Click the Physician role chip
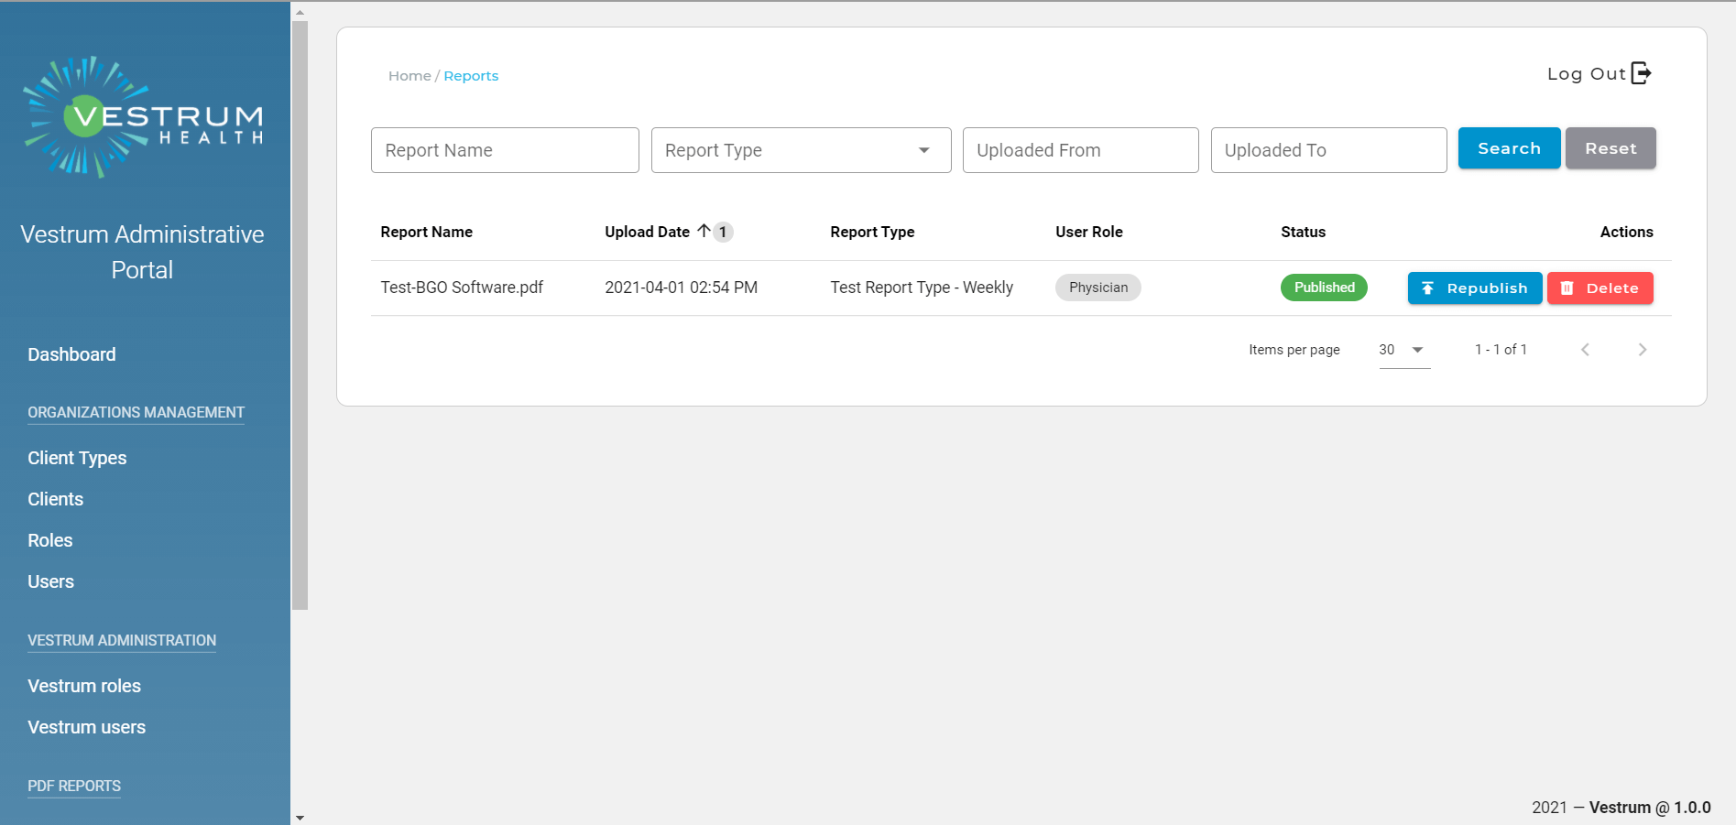This screenshot has height=825, width=1736. (1097, 288)
